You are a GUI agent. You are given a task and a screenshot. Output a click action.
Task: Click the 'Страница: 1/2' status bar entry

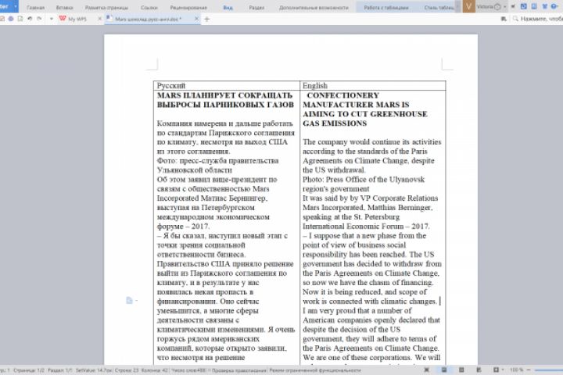29,370
